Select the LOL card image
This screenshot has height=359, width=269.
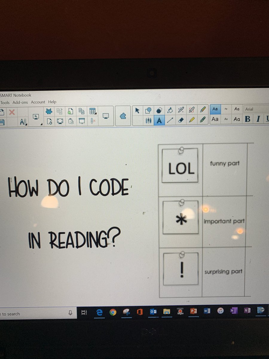[180, 165]
